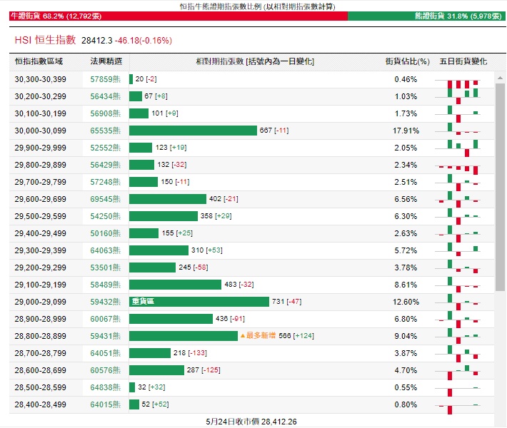Click the 8.61% share value
Viewport: 507px width, 428px height.
406,285
